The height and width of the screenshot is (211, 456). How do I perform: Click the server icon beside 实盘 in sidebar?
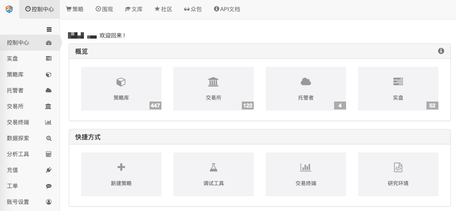point(49,59)
